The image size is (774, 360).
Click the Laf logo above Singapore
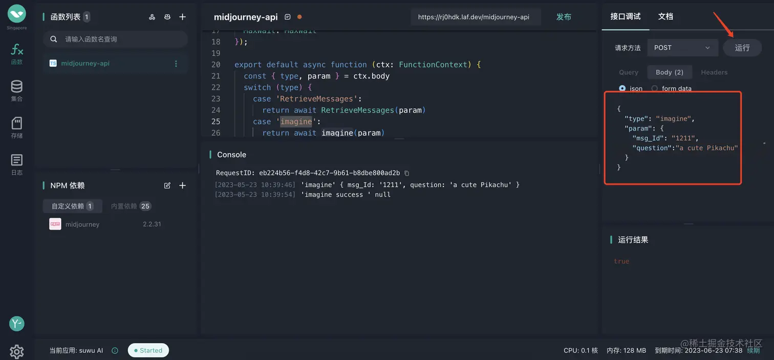click(x=17, y=13)
